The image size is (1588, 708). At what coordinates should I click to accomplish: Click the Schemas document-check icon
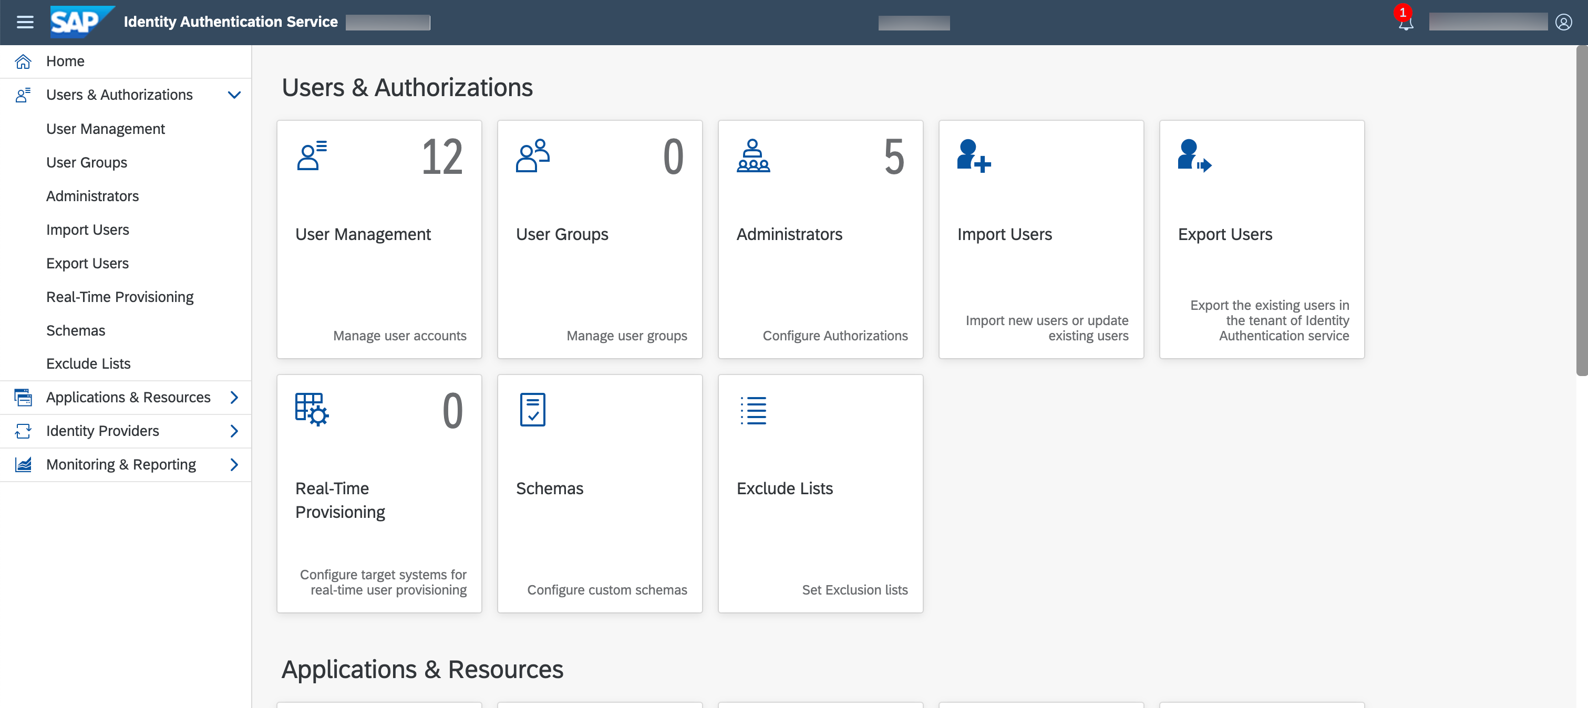point(533,410)
